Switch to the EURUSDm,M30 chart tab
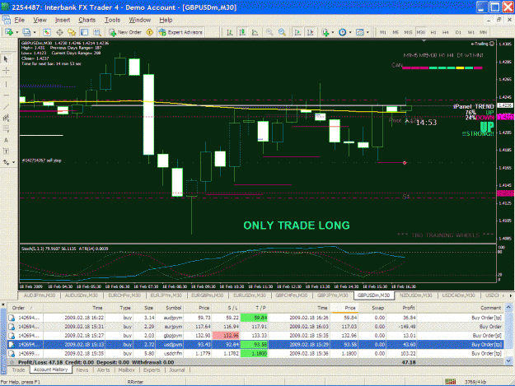Screen dimensions: 515x386 click(x=249, y=295)
